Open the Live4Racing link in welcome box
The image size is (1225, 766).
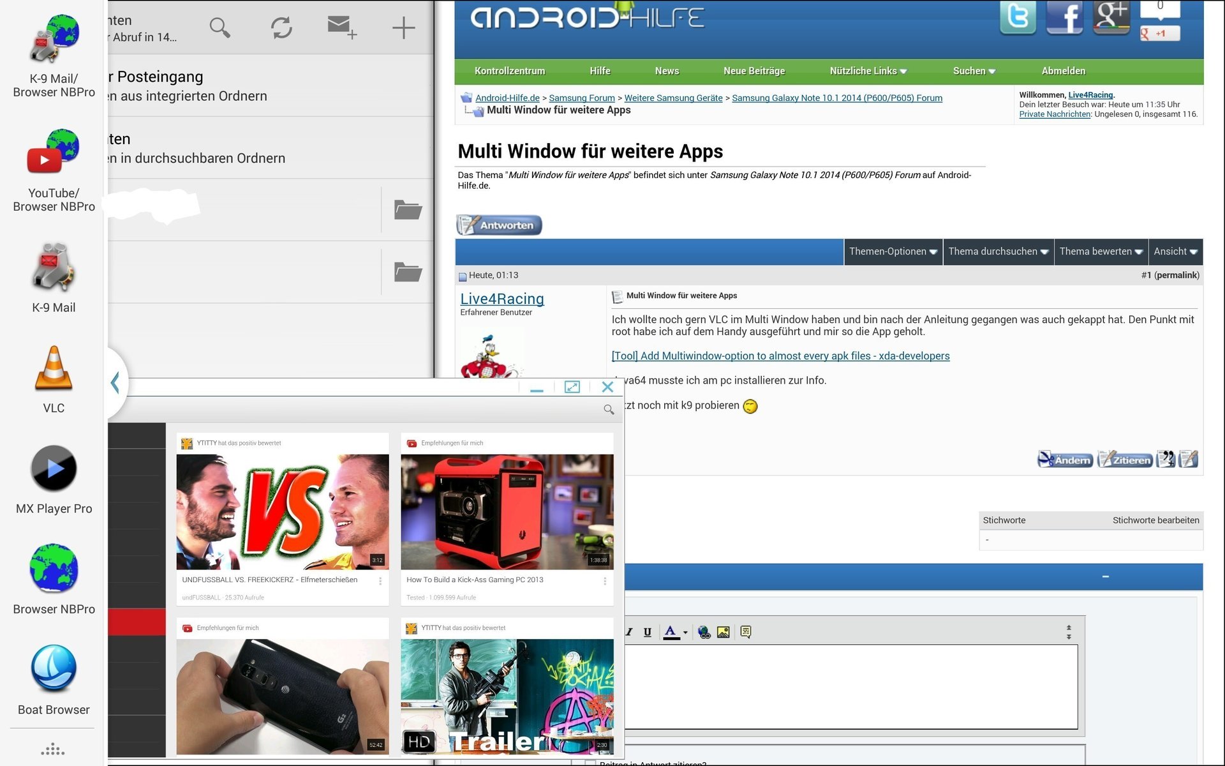[1090, 94]
